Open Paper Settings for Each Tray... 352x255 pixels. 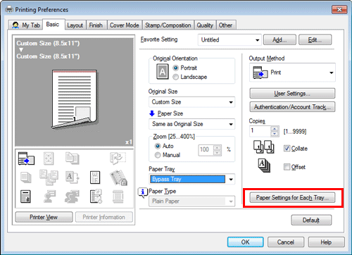click(x=292, y=198)
